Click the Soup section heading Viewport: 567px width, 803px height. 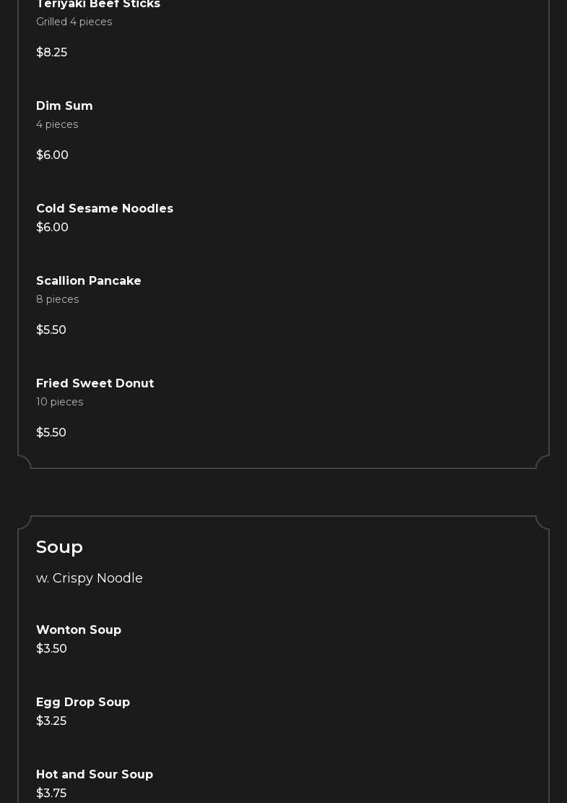coord(59,547)
